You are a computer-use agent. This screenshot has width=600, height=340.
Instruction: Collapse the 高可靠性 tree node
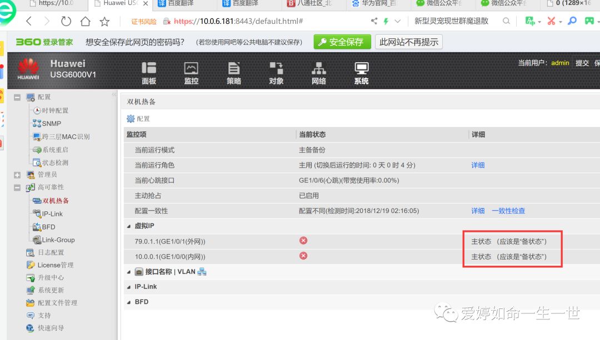[x=17, y=187]
